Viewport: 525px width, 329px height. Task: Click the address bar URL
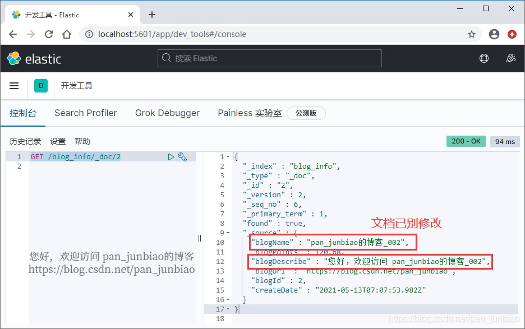(172, 34)
